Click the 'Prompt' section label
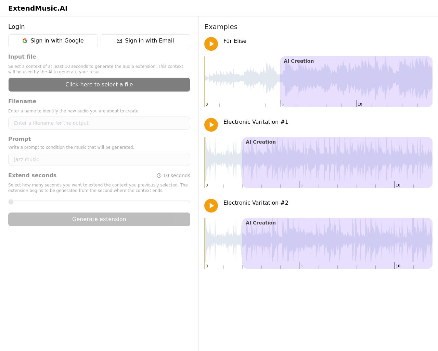The width and height of the screenshot is (438, 351). coord(20,139)
